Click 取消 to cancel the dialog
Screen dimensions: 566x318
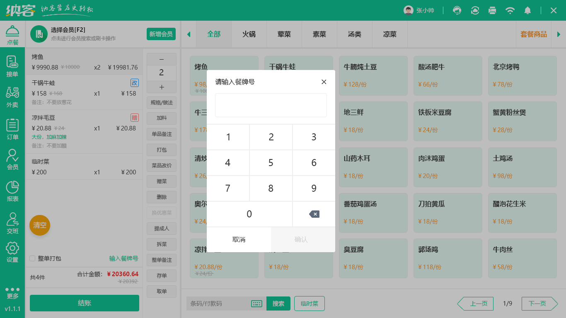coord(239,239)
